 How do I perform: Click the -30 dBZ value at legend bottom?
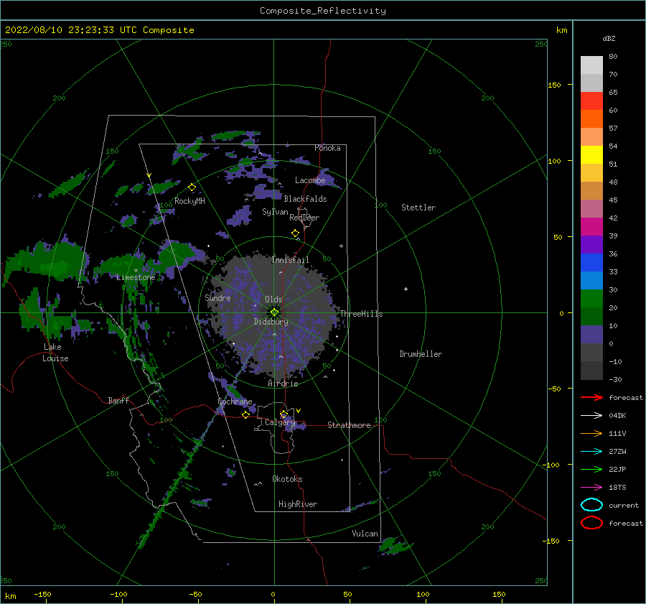tap(616, 379)
